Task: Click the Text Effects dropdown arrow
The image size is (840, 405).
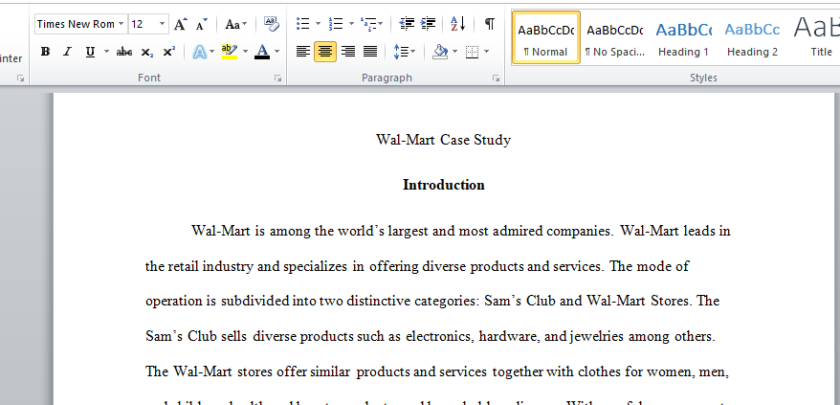Action: [212, 52]
